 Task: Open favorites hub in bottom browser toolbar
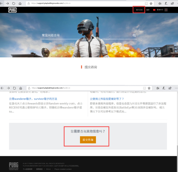pyautogui.click(x=158, y=88)
